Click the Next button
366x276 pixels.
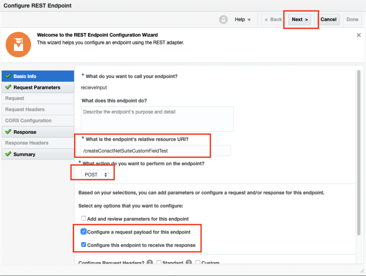[x=300, y=20]
